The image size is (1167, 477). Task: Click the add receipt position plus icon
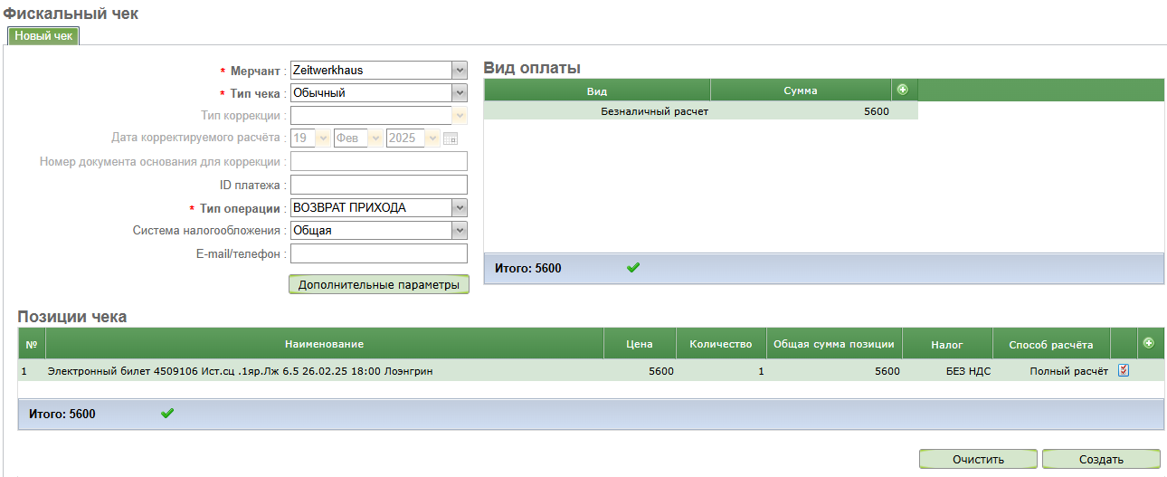(1149, 343)
